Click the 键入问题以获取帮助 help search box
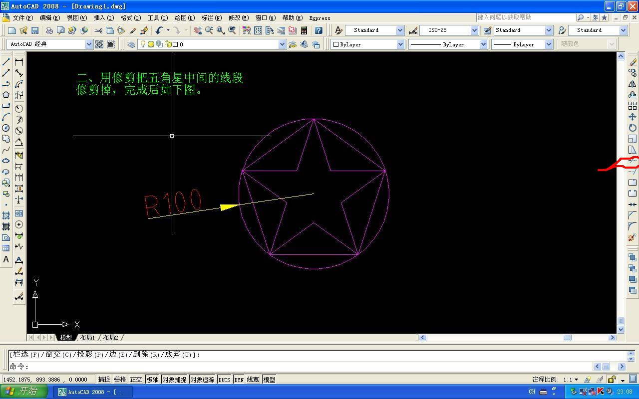Viewport: 639px width, 399px height. coord(525,17)
